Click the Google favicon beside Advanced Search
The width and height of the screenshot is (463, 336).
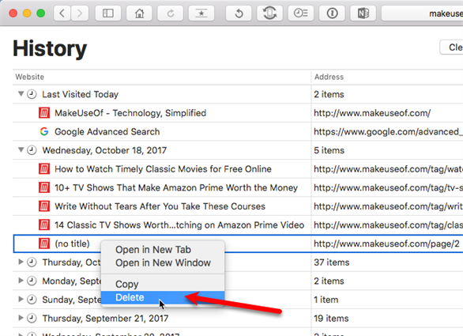[44, 131]
